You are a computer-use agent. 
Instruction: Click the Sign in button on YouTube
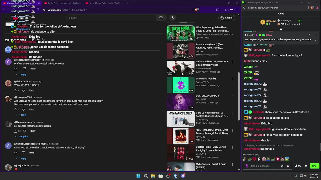226,18
